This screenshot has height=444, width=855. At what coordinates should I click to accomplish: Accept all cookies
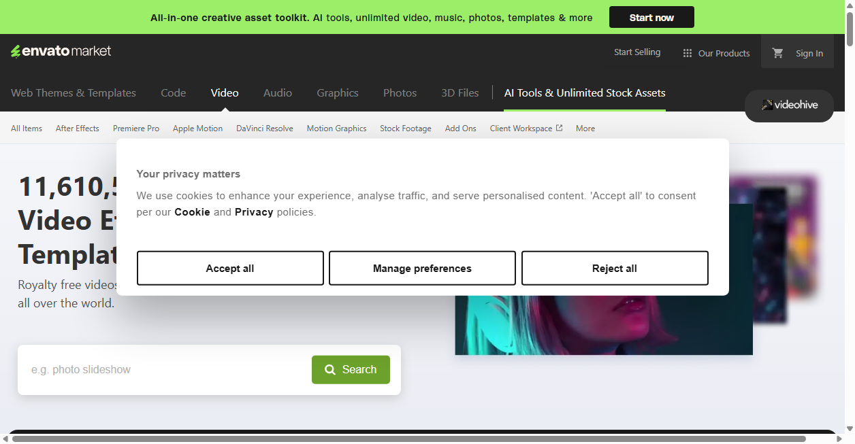tap(230, 268)
